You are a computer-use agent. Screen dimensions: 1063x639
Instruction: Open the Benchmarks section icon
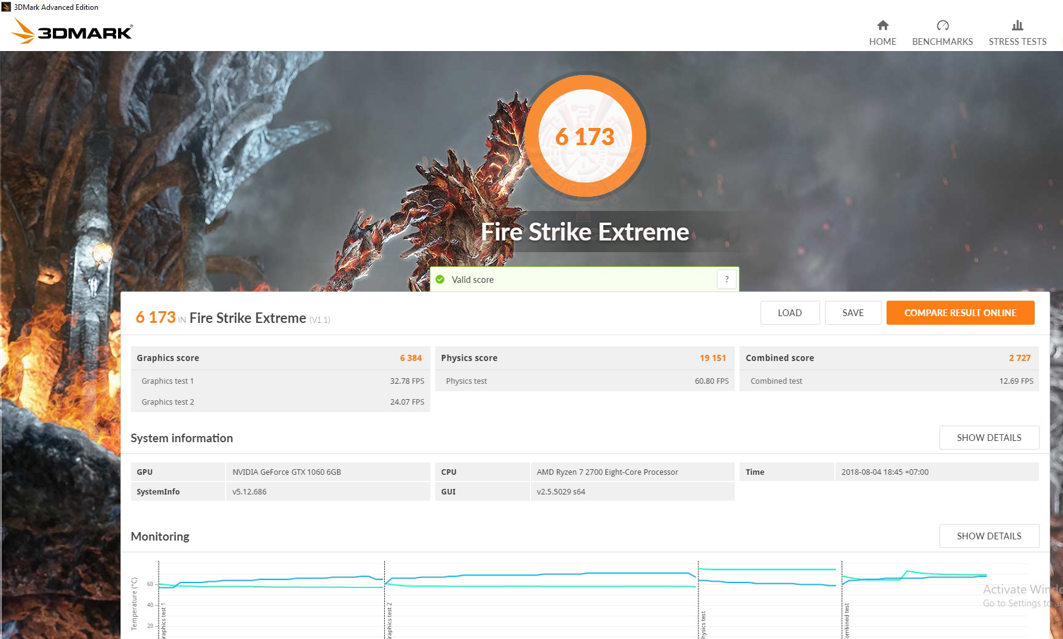(x=942, y=26)
